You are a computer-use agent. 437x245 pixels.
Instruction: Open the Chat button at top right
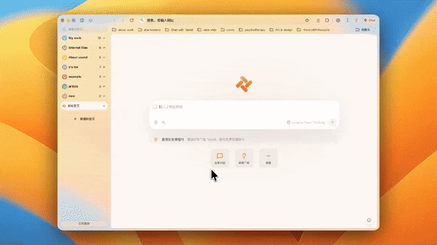[x=370, y=20]
